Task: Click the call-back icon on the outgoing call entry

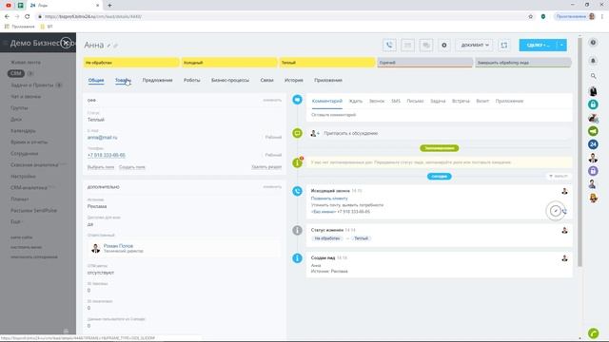Action: (x=564, y=211)
